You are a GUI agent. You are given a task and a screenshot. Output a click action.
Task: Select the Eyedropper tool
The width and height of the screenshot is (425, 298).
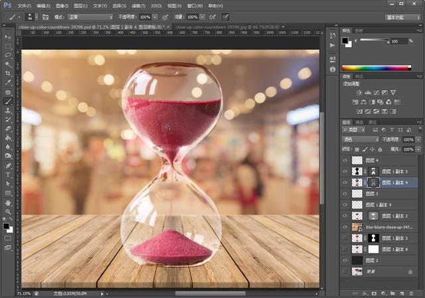point(8,82)
